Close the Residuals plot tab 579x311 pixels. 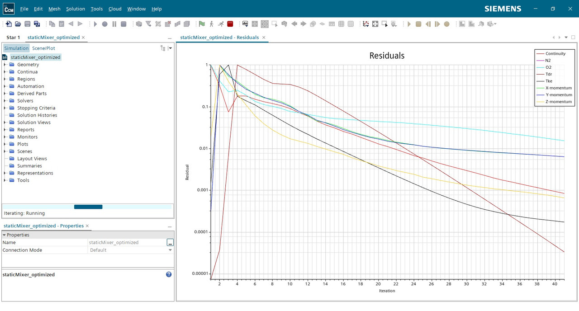point(264,38)
